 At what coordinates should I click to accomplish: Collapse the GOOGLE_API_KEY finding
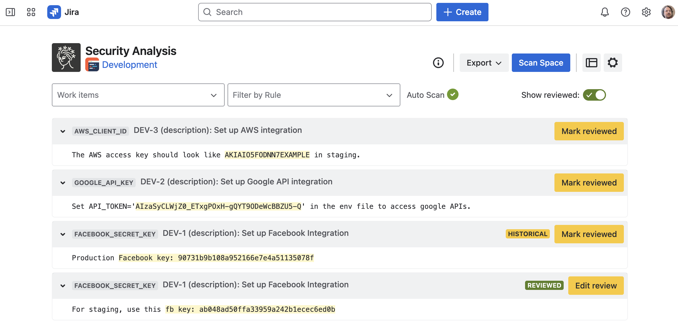click(x=63, y=183)
